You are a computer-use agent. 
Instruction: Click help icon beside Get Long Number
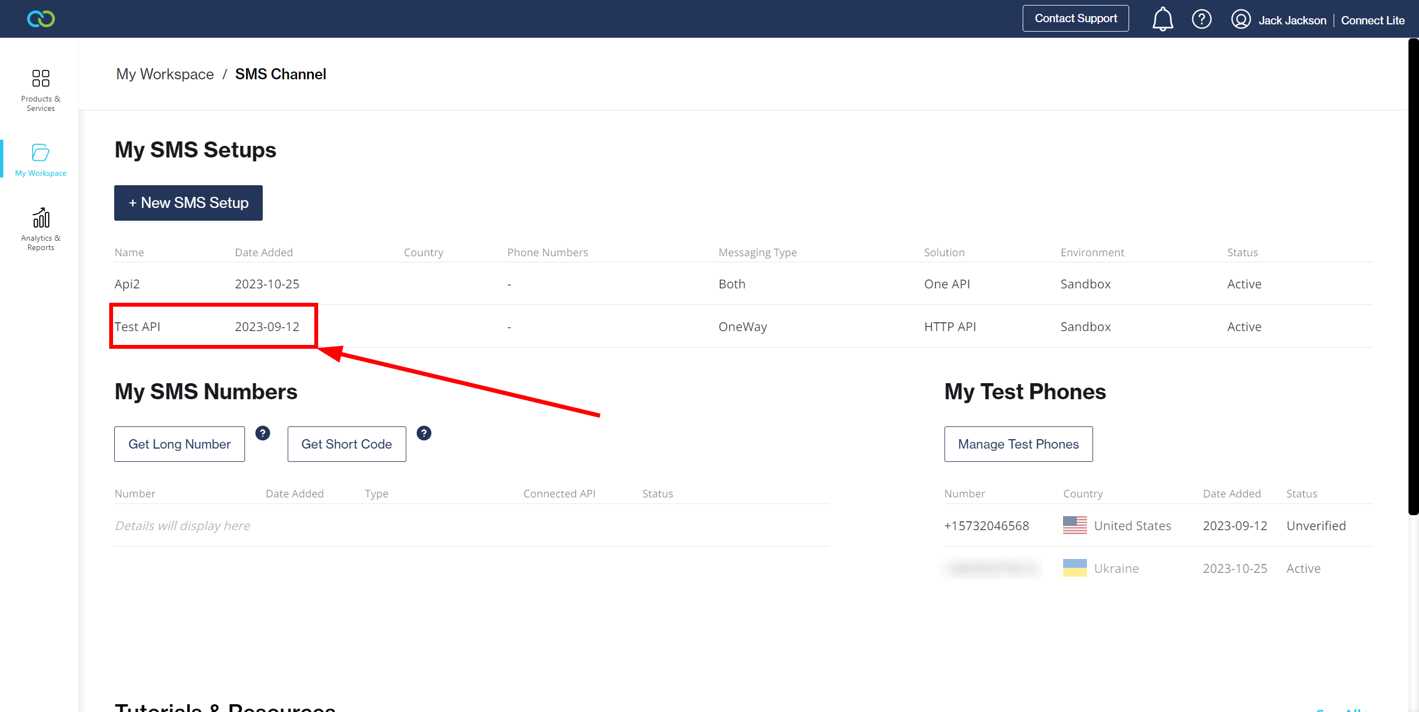coord(263,433)
